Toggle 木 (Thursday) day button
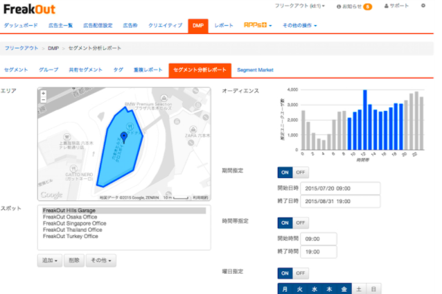Screen dimensions: 442x294 pos(329,289)
